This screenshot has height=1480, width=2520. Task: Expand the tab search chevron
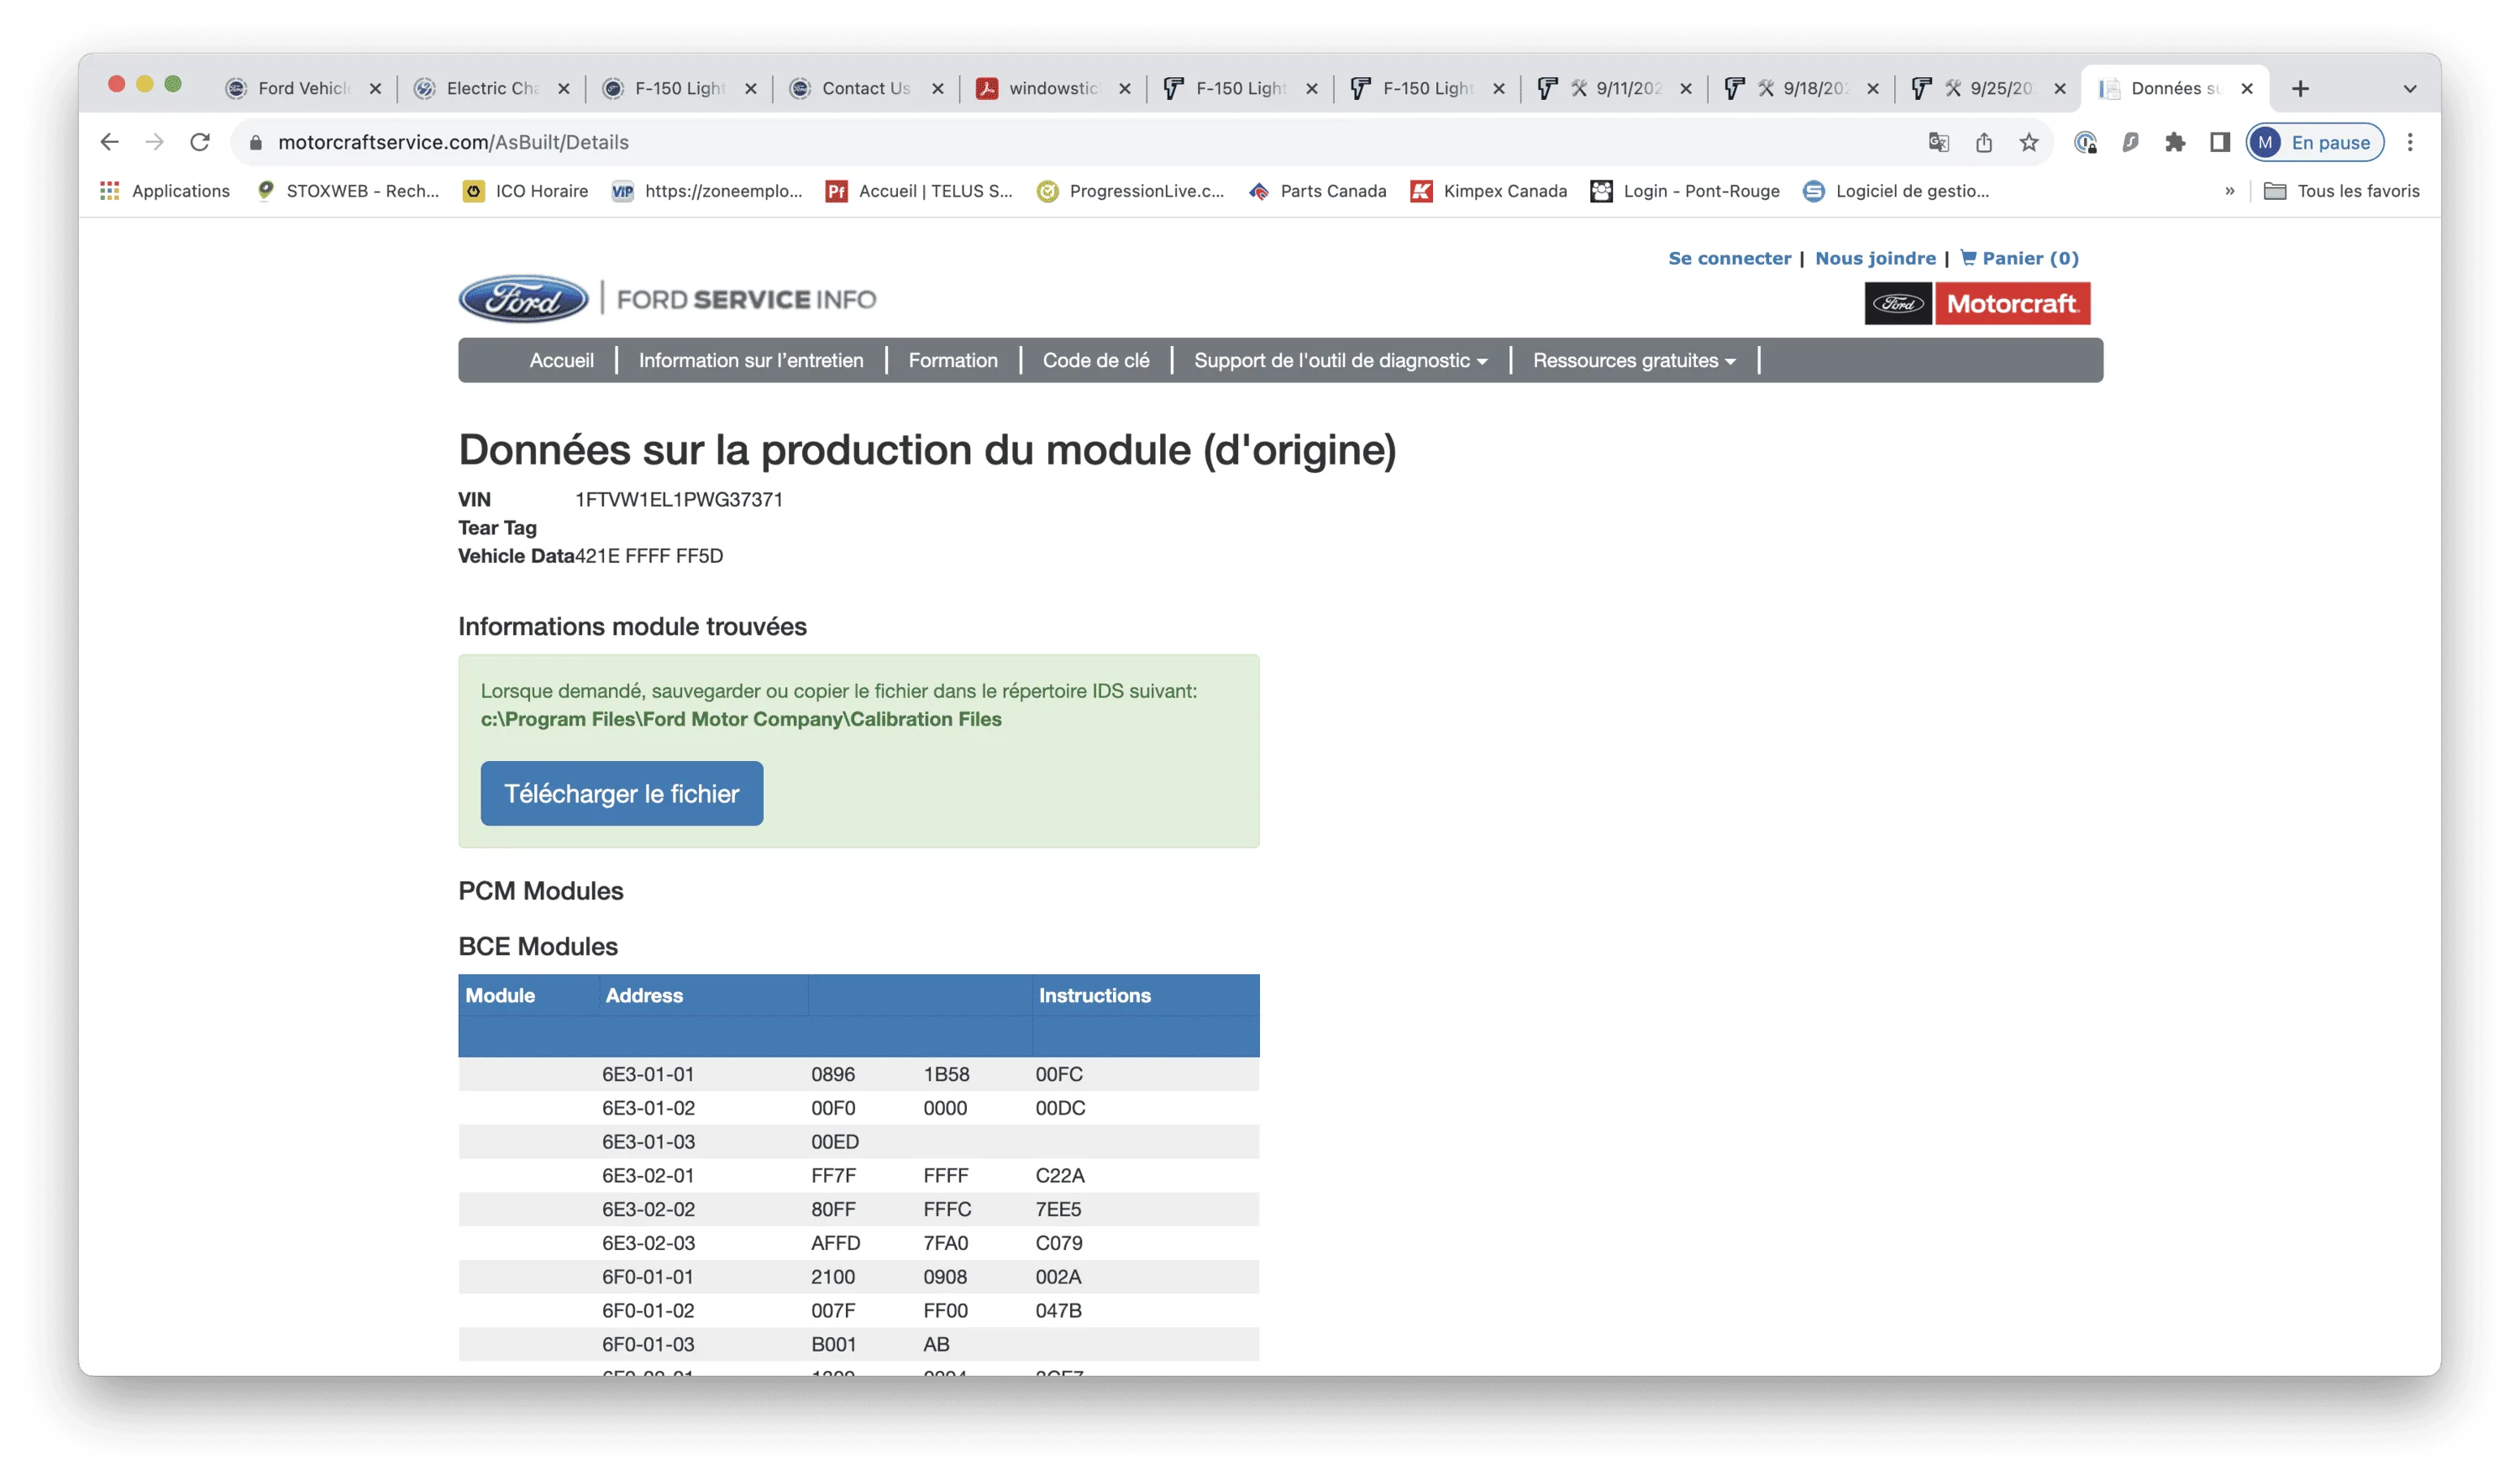(2410, 88)
